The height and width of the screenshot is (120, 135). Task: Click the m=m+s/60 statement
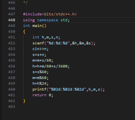pos(43,61)
